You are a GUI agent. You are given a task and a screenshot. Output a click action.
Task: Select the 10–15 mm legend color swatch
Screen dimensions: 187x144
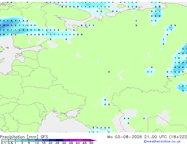tap(39, 140)
